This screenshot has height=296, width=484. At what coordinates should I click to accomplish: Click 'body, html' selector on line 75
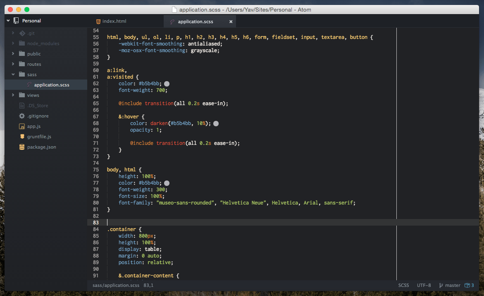(121, 170)
